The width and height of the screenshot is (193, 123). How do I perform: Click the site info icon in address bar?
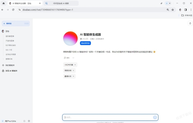pyautogui.click(x=20, y=10)
